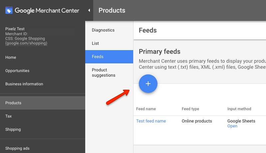Open the Tax section
The height and width of the screenshot is (153, 266).
pos(9,116)
